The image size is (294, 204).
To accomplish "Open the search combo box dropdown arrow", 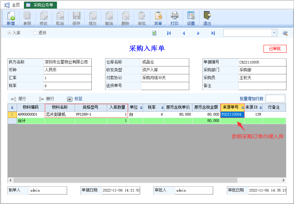I will click(x=274, y=33).
